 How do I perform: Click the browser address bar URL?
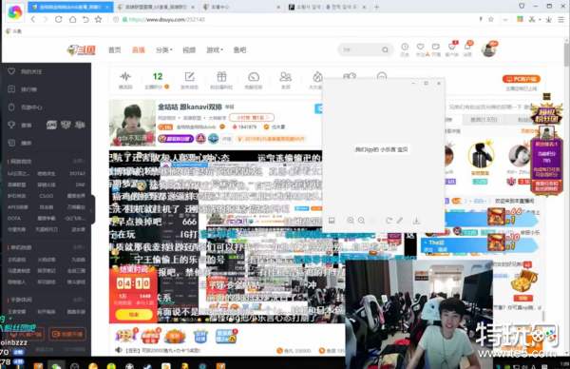coord(166,19)
